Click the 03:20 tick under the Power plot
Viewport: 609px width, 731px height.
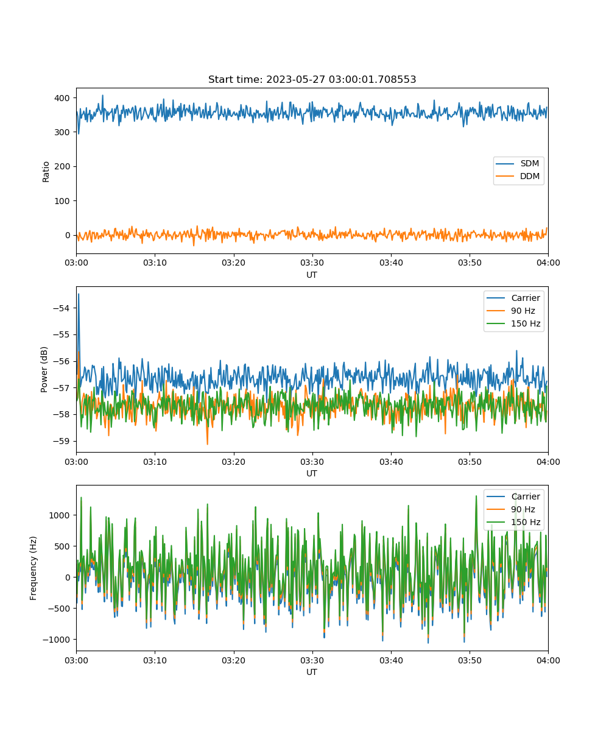tap(233, 461)
